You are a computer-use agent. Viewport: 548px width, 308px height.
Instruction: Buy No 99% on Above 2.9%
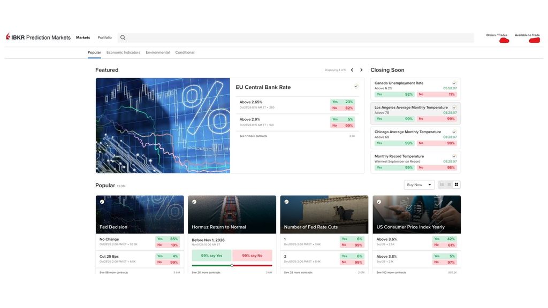click(x=342, y=125)
